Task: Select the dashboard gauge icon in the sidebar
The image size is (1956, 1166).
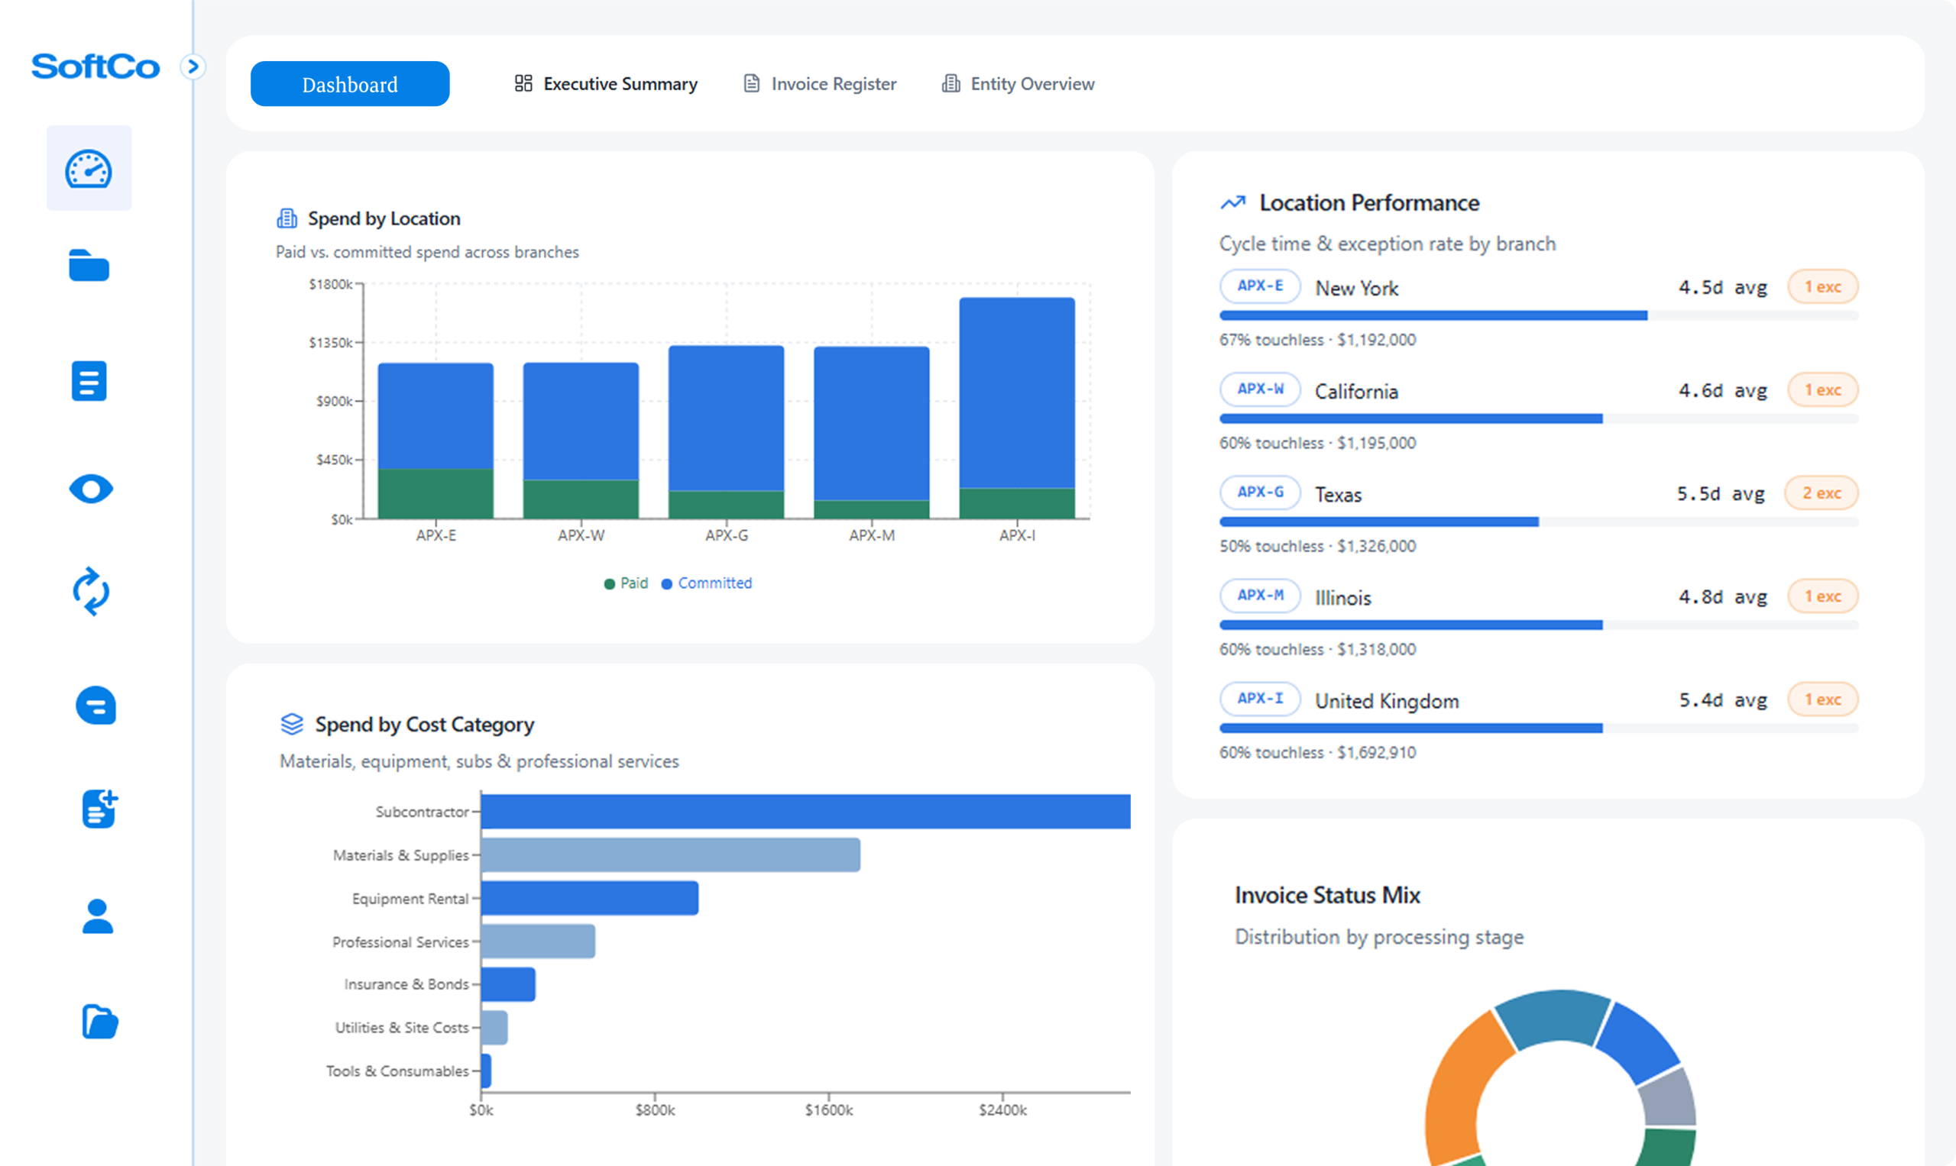Action: 89,168
